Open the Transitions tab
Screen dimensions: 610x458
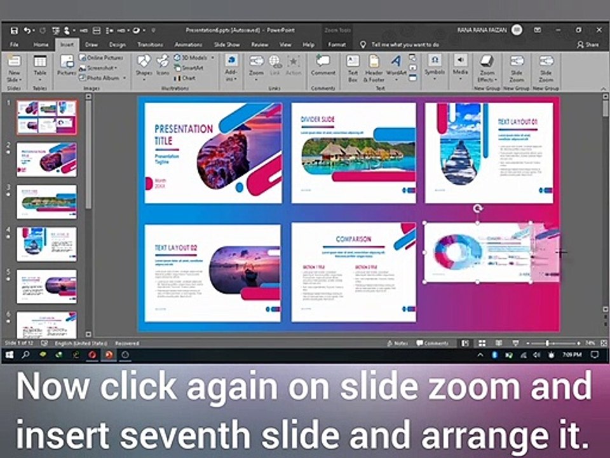point(150,45)
